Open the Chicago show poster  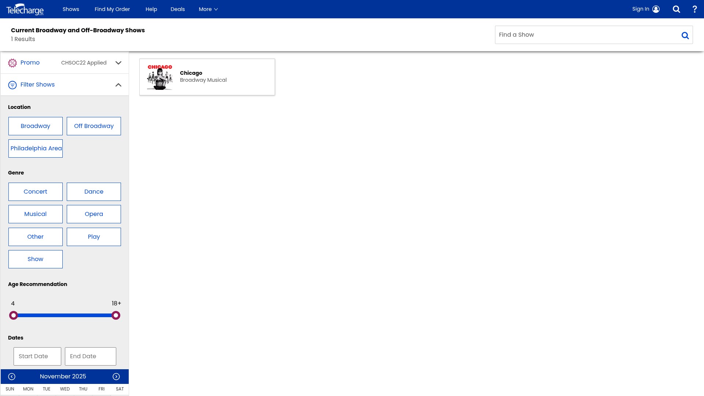click(160, 77)
